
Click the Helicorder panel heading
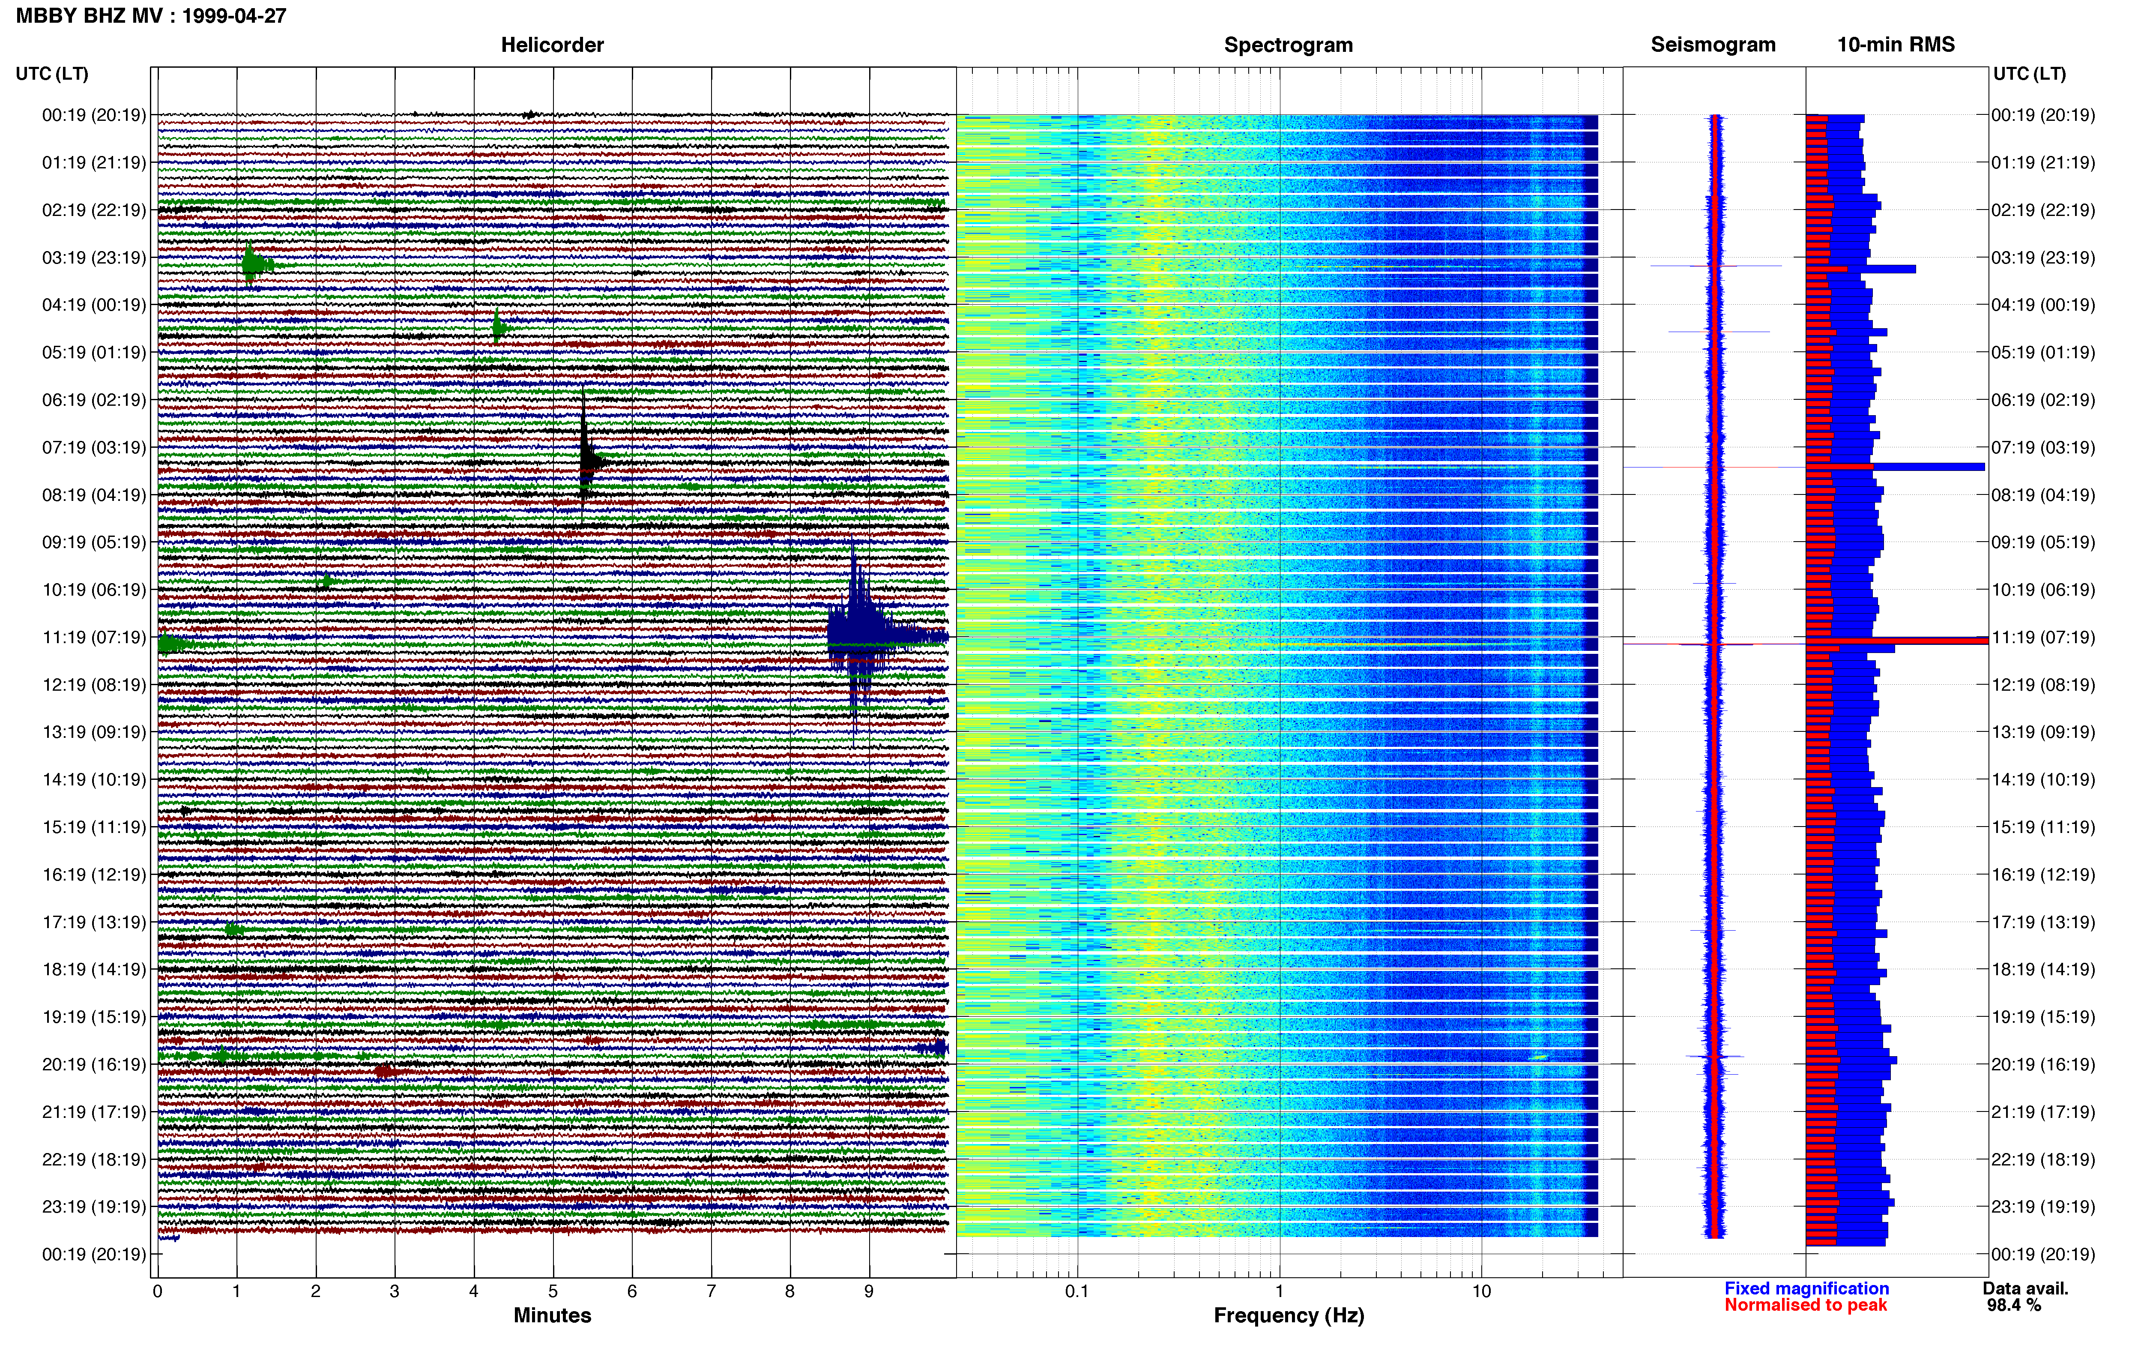point(552,45)
